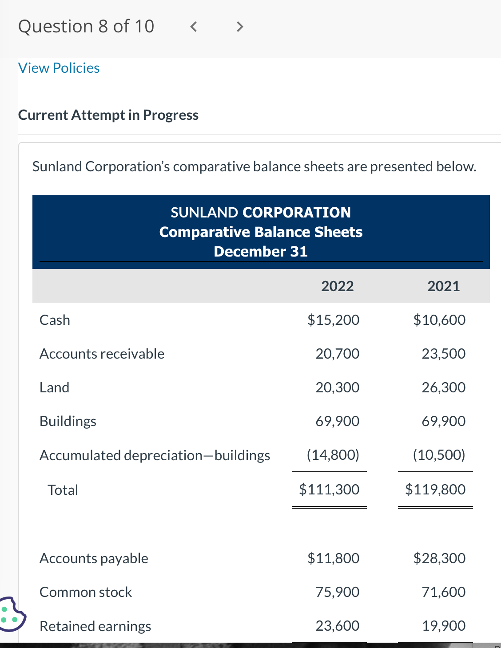
Task: Click the Accounts payable 2021 value $28,300
Action: coord(440,558)
